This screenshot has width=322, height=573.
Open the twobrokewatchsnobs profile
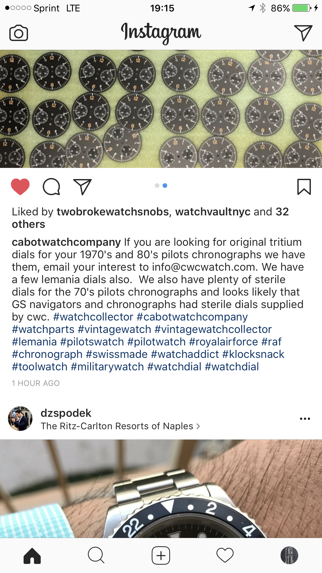pyautogui.click(x=113, y=212)
